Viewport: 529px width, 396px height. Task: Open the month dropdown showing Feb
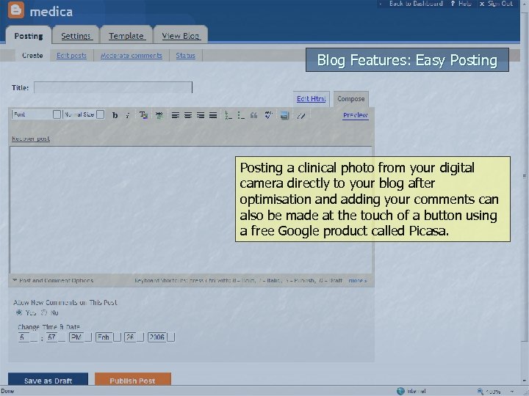(x=108, y=337)
